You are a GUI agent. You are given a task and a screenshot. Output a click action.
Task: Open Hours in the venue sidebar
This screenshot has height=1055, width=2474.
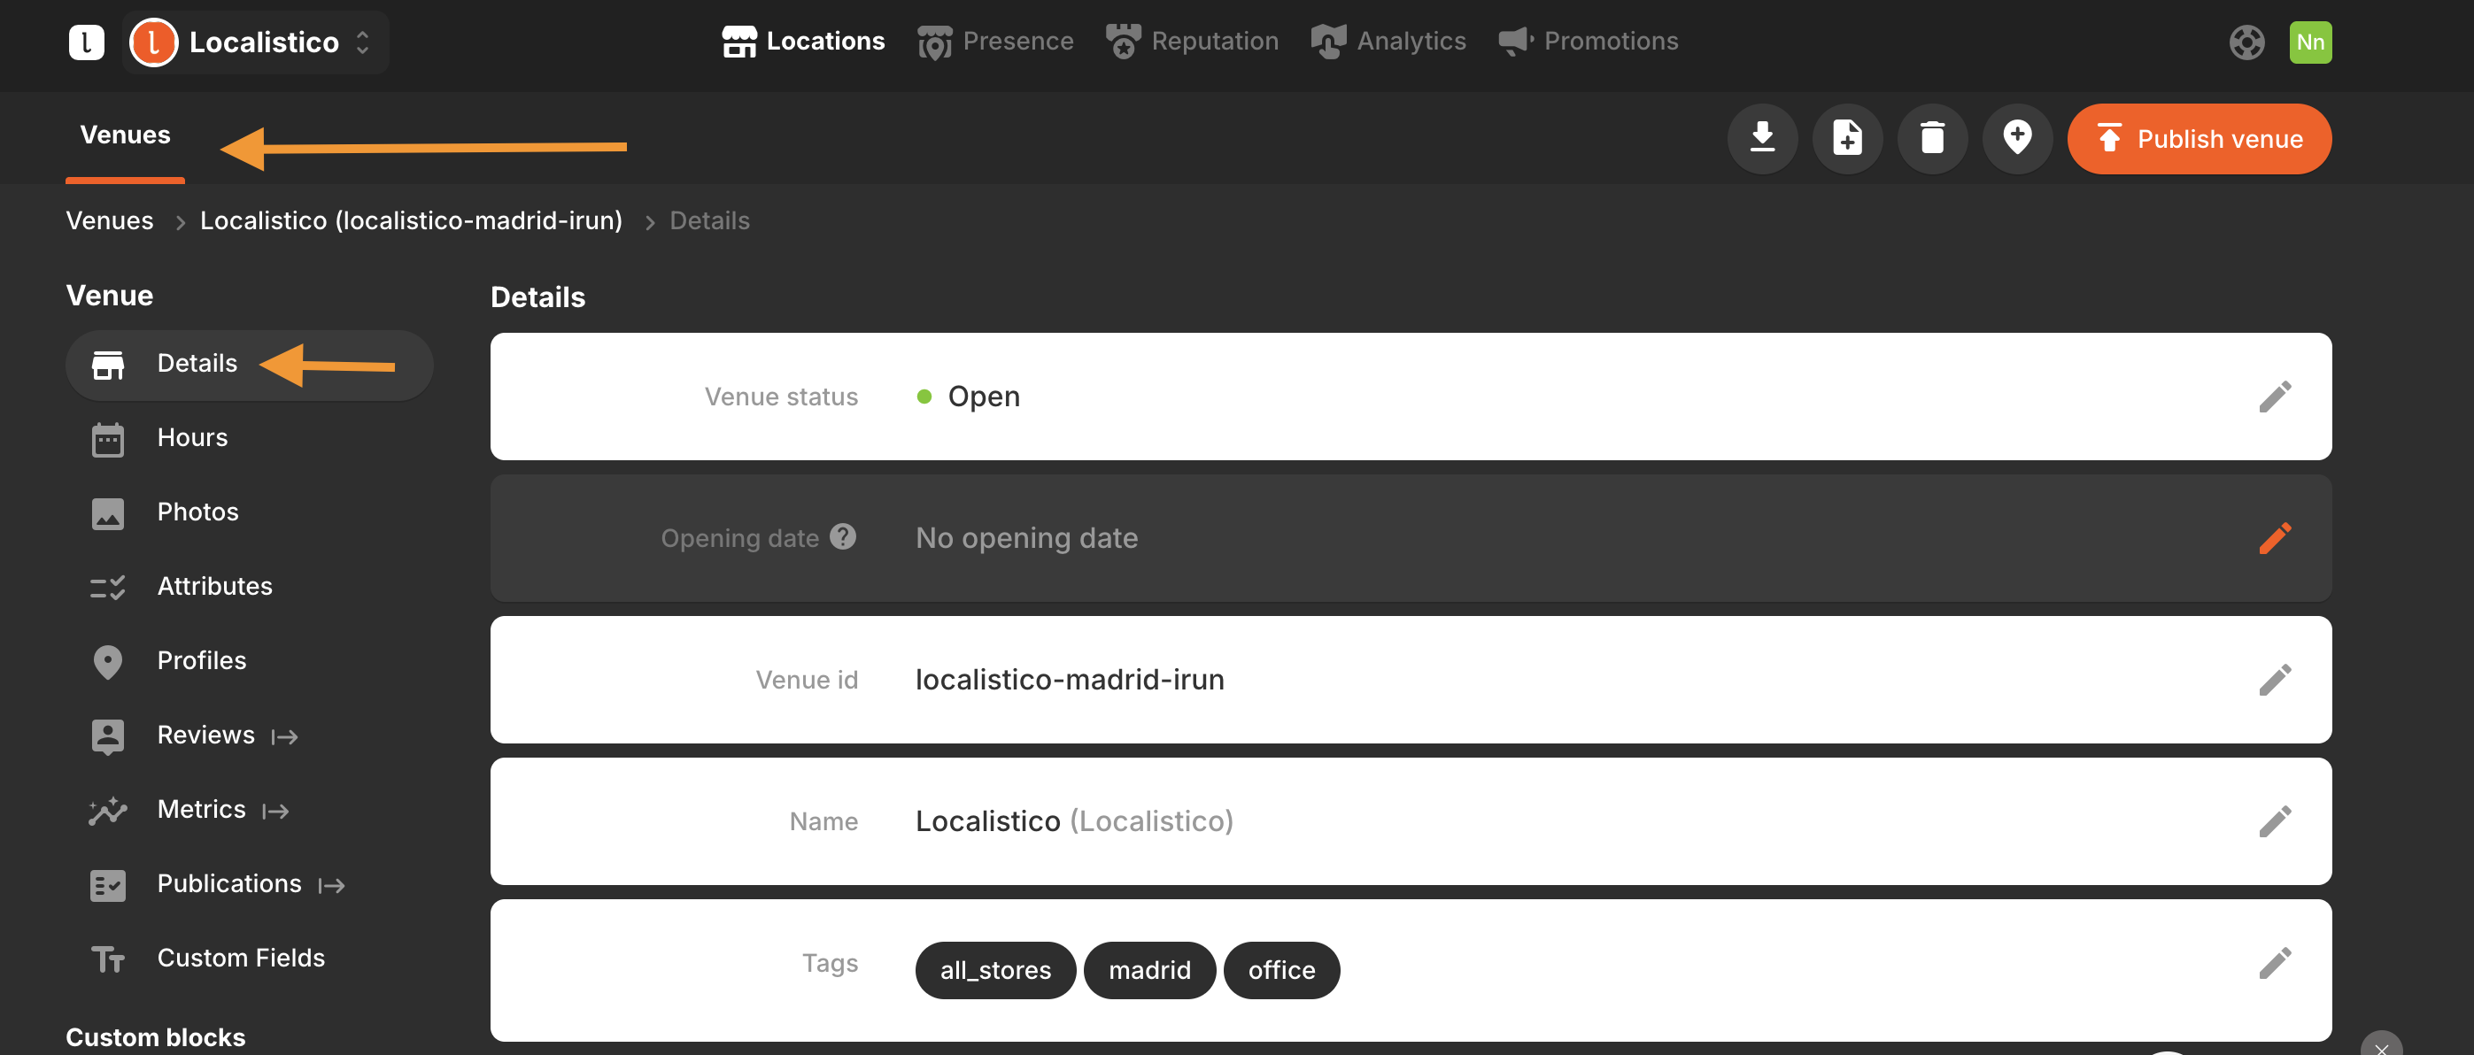192,438
